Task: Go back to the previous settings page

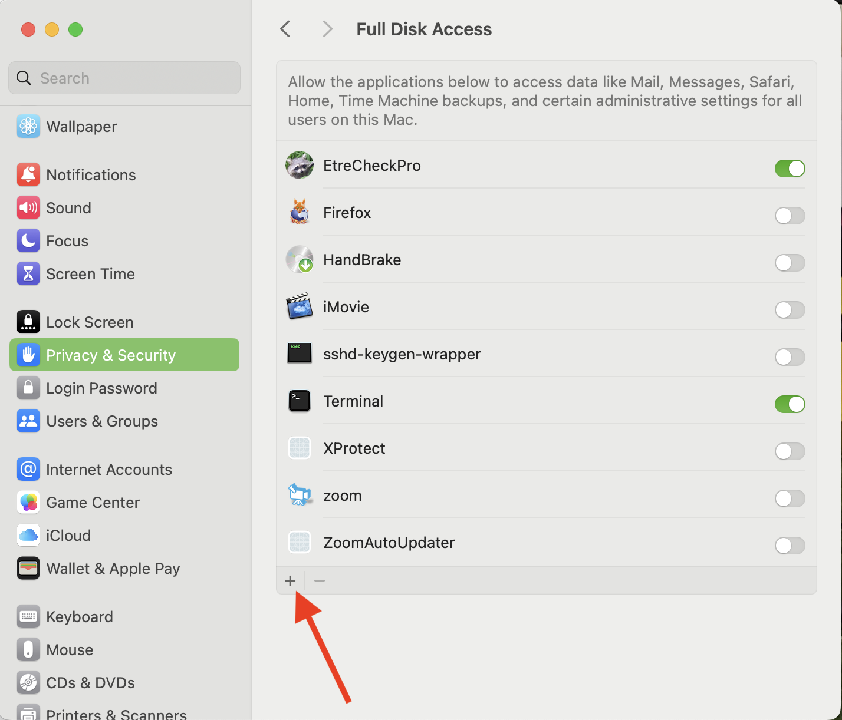Action: pyautogui.click(x=285, y=29)
